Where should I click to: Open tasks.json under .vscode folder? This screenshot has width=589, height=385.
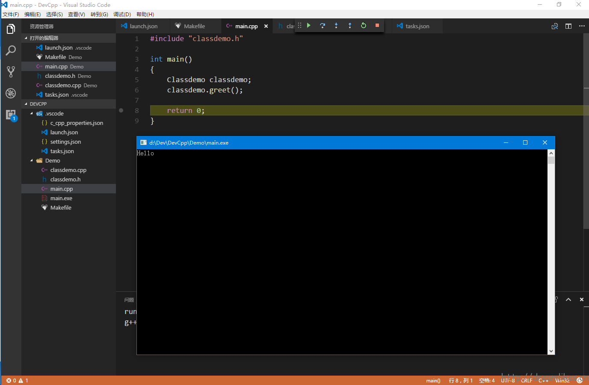[x=68, y=151]
